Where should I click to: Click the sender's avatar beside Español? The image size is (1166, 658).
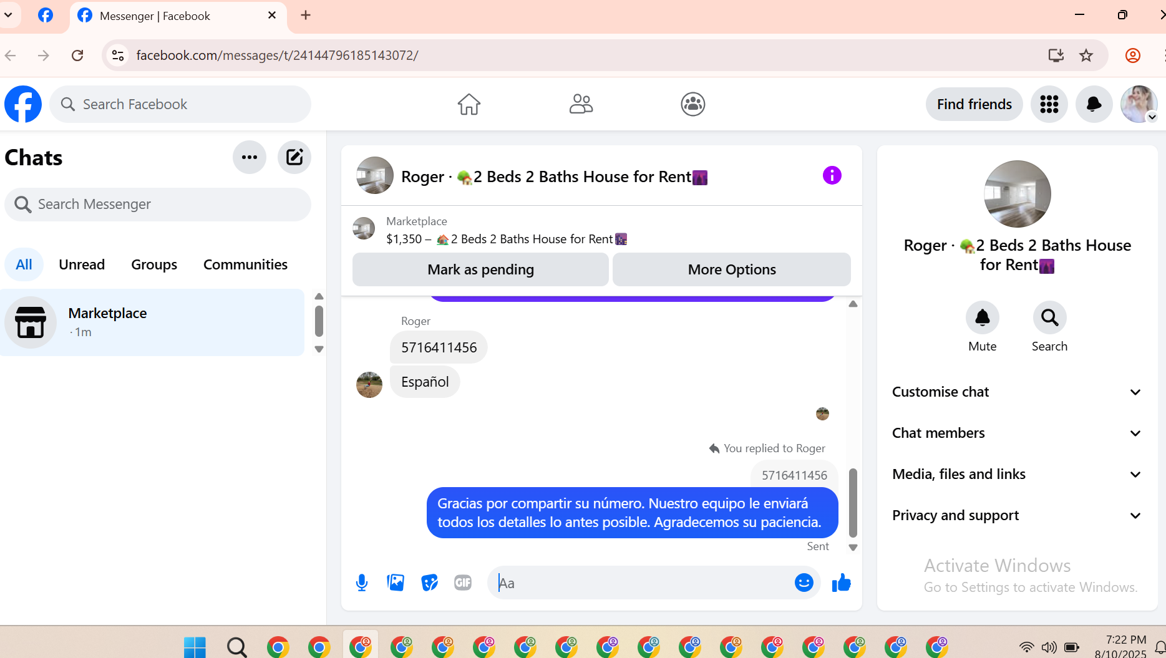pos(369,385)
